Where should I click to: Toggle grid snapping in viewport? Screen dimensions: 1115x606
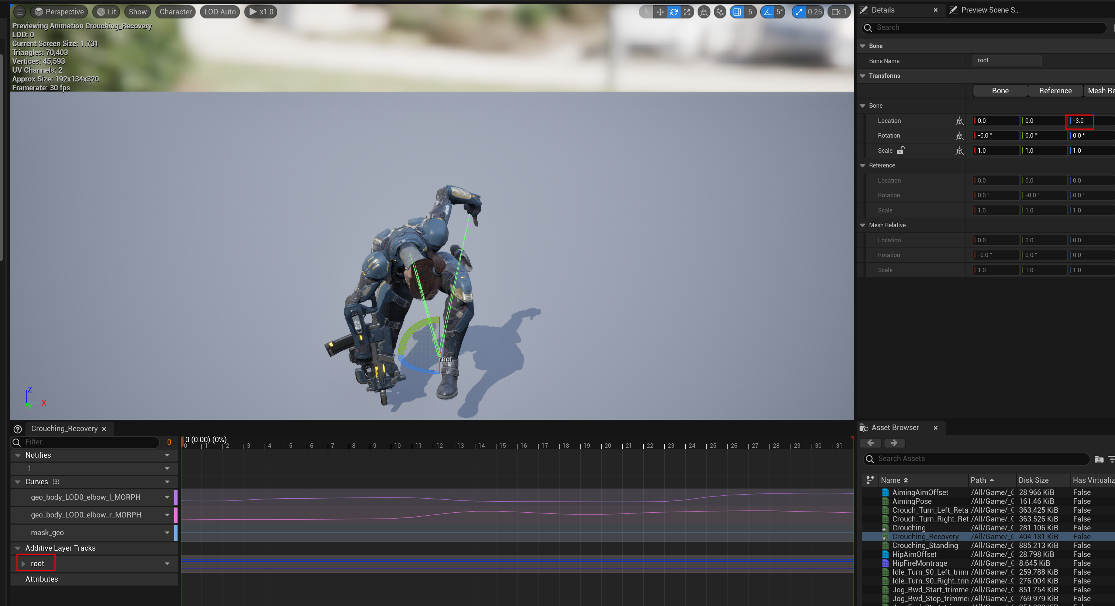737,12
